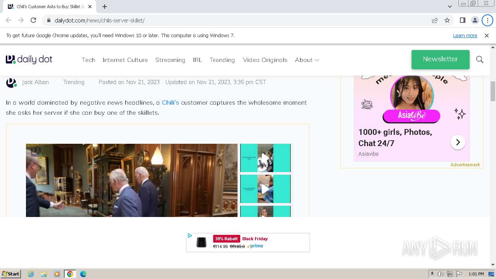The width and height of the screenshot is (496, 279).
Task: Click the AdChoices icon on banner
Action: pos(190,236)
